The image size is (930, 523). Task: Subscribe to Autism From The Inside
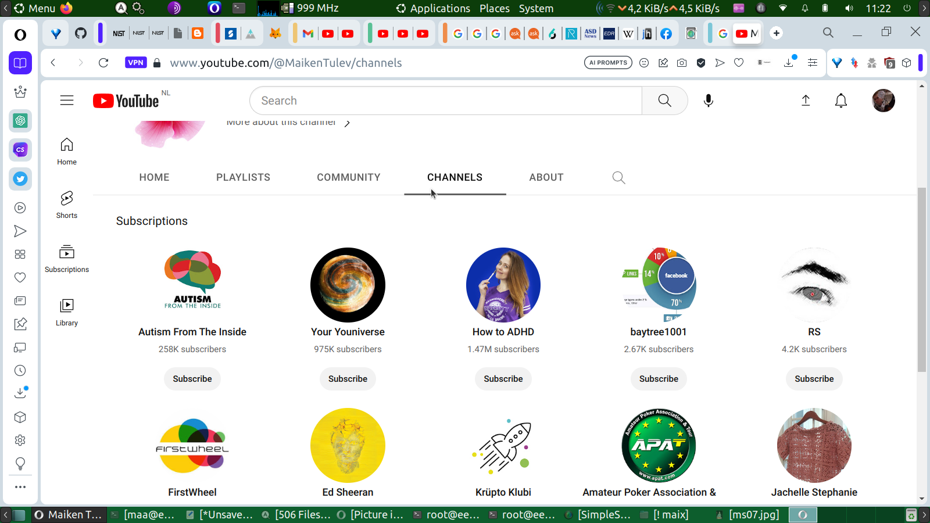click(192, 379)
